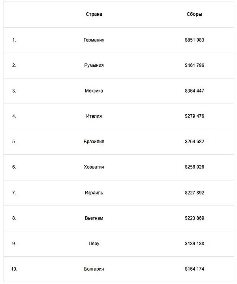Screen dimensions: 237x284
Task: Select the Перу country cell
Action: tap(94, 244)
